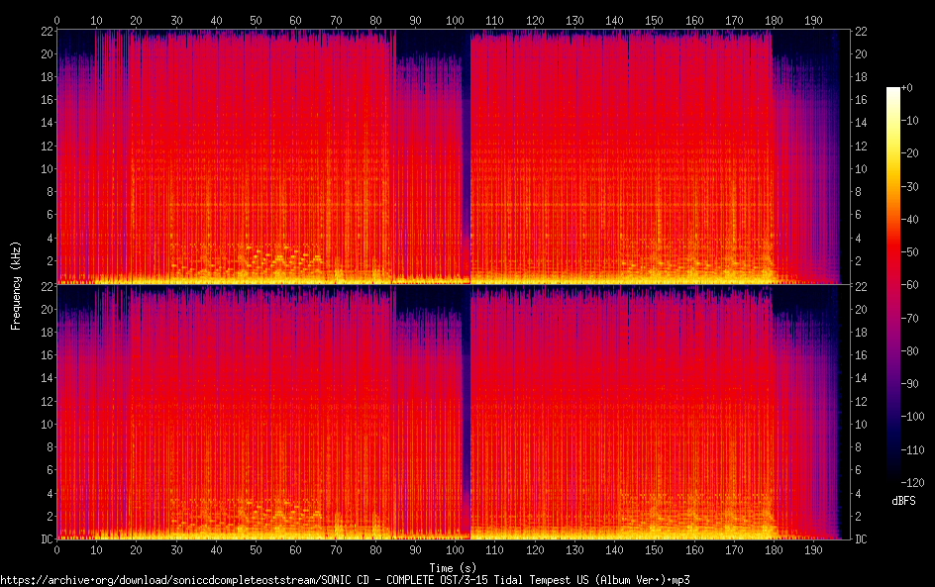Click the DC label left of lower channel
Viewport: 935px width, 587px height.
(x=46, y=538)
